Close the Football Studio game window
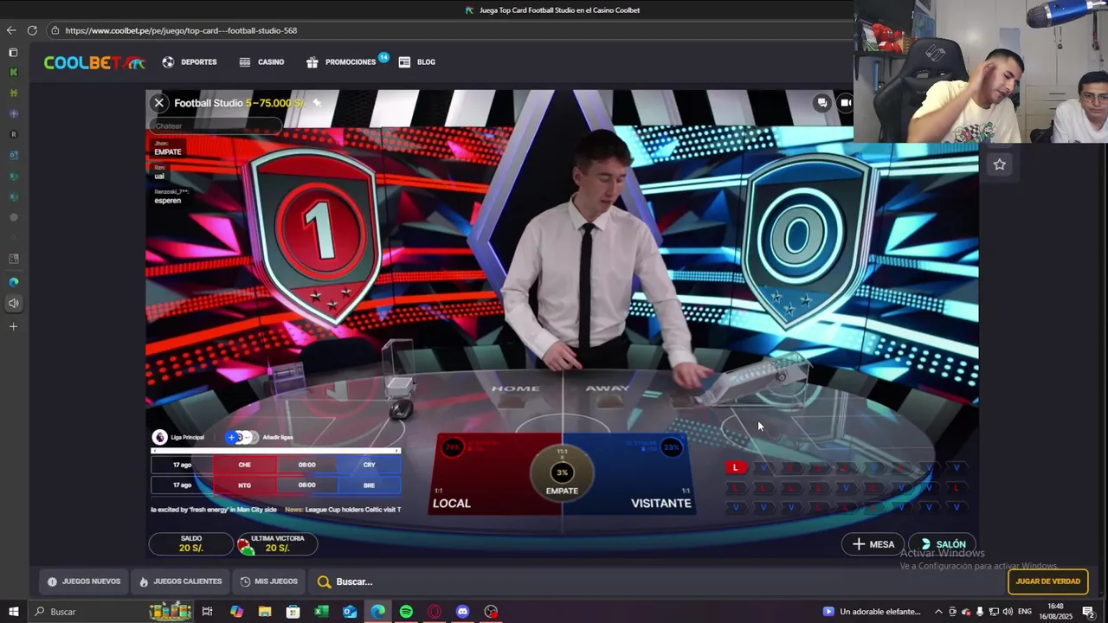The image size is (1108, 623). click(159, 103)
